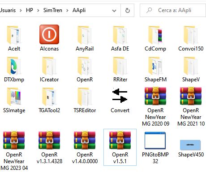Open the ShapeFM folder
The height and width of the screenshot is (177, 206).
click(x=155, y=66)
